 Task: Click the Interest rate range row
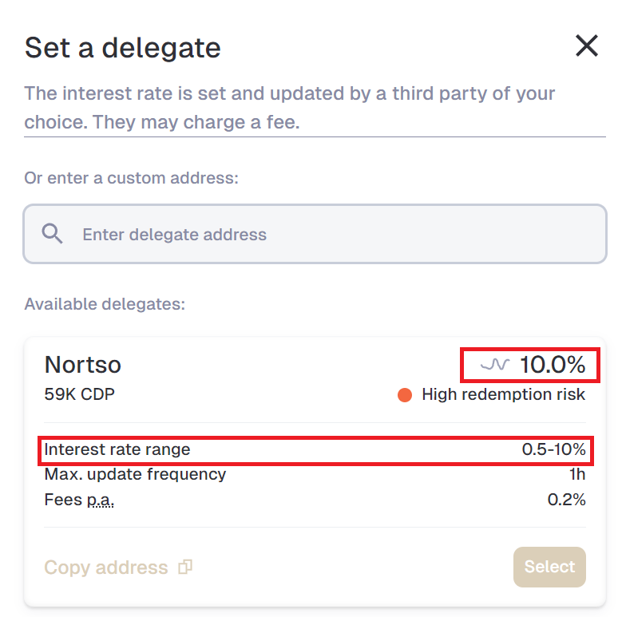(315, 449)
